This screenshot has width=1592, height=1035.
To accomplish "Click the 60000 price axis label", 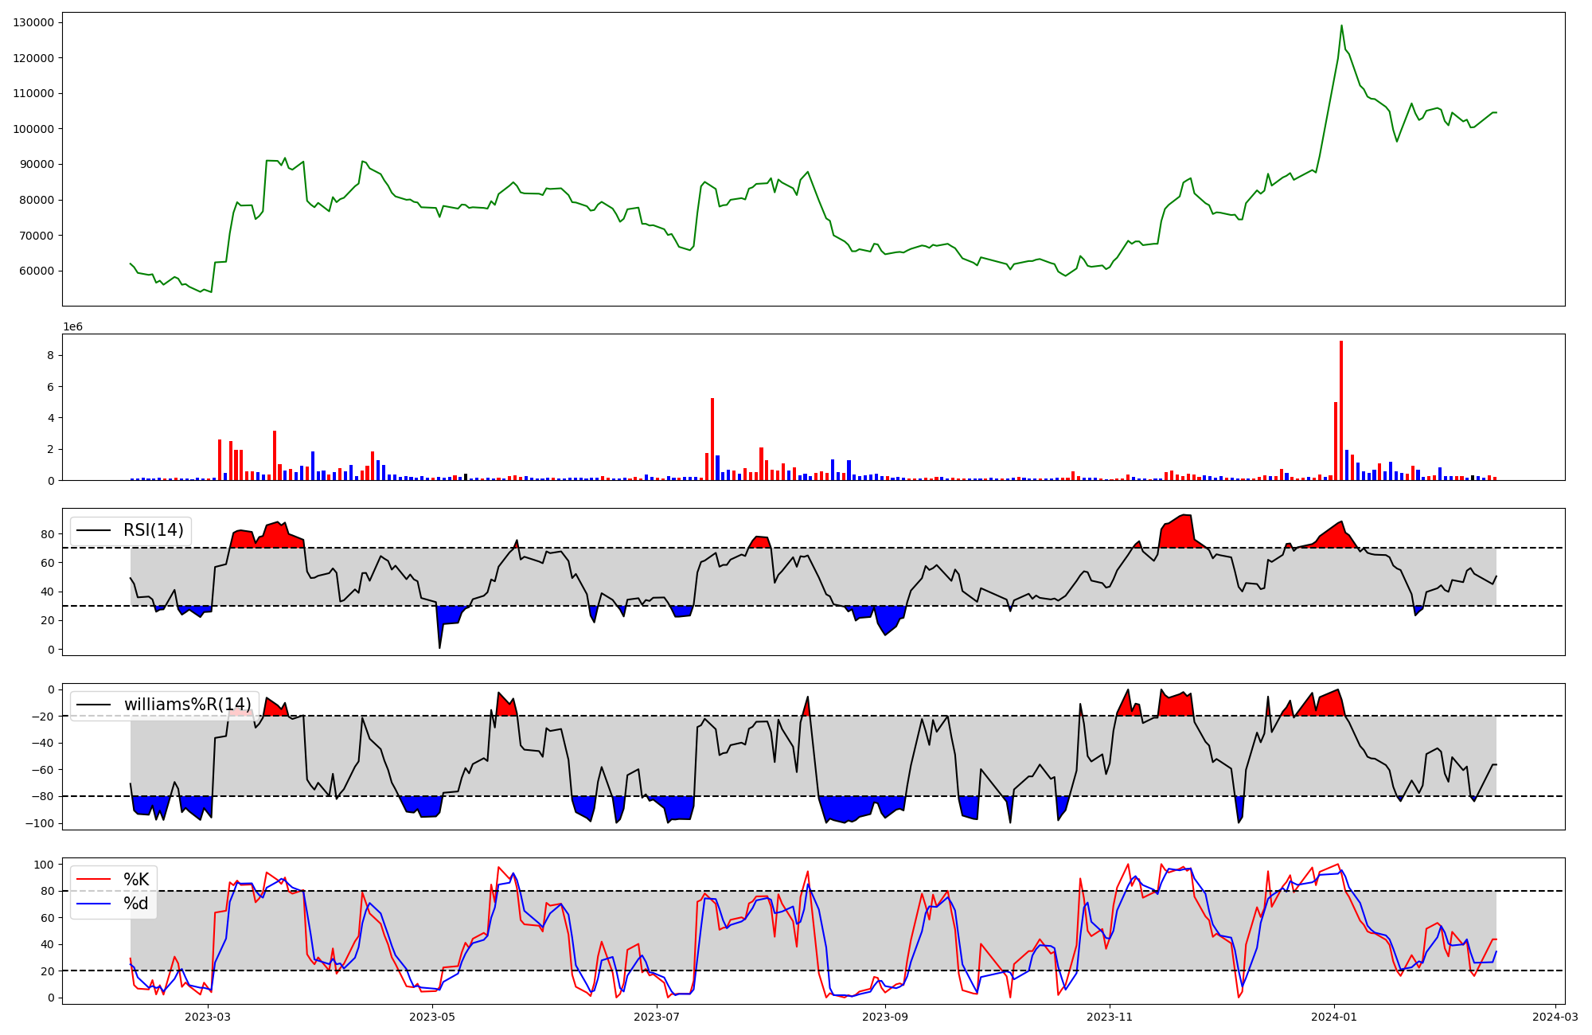I will pyautogui.click(x=37, y=271).
